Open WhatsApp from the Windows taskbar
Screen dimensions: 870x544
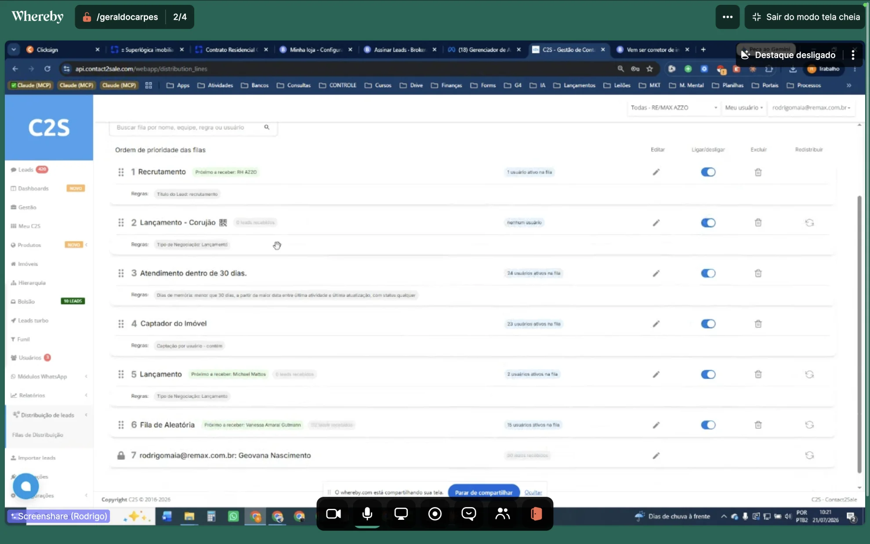(233, 516)
